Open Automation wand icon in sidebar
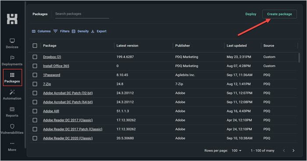 pos(12,92)
